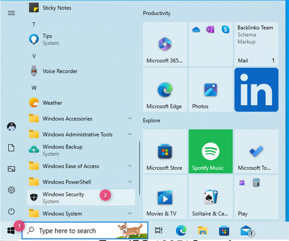This screenshot has height=241, width=289.
Task: Open the calculator icon in the Play folder
Action: [256, 183]
